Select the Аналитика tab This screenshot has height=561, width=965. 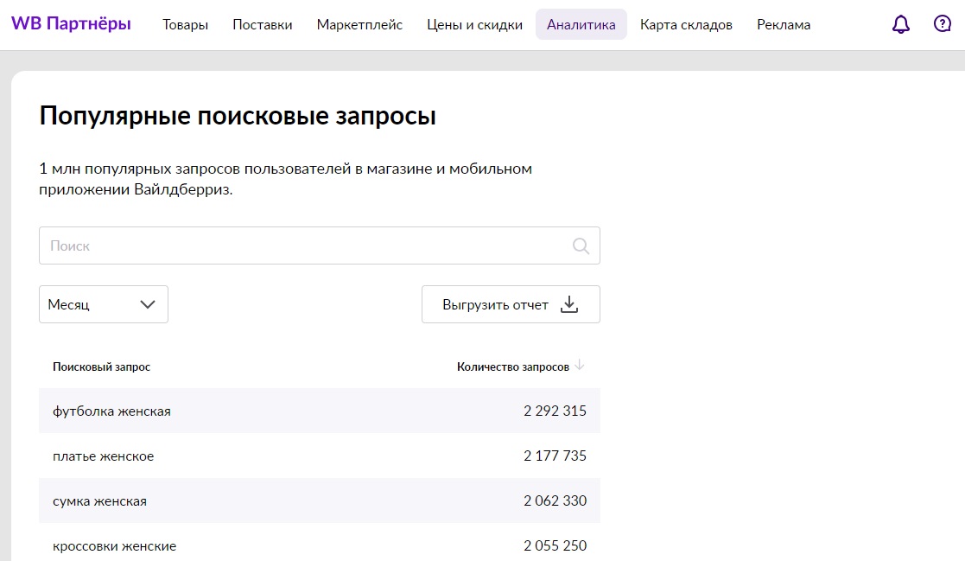click(x=581, y=25)
